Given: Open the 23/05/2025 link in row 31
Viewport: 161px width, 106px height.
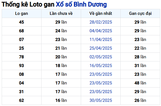Looking at the screenshot, I should 101,92.
